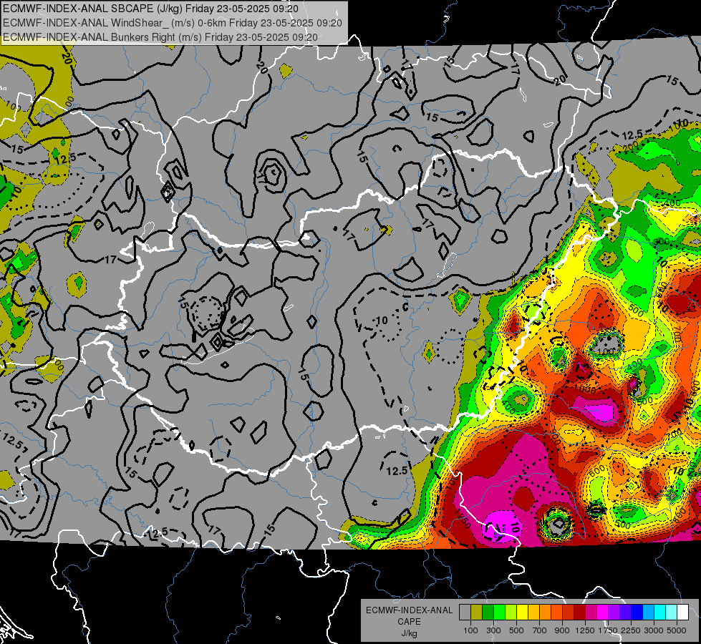The image size is (701, 644).
Task: Click the SBCAPE header line at top
Action: [x=151, y=9]
